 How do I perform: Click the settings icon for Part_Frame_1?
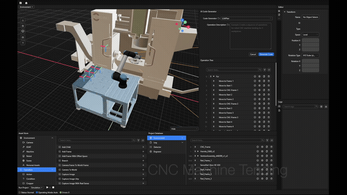coord(262,160)
